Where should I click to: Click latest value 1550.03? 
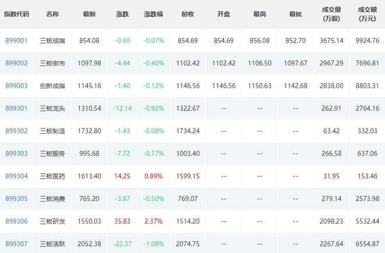click(x=89, y=221)
